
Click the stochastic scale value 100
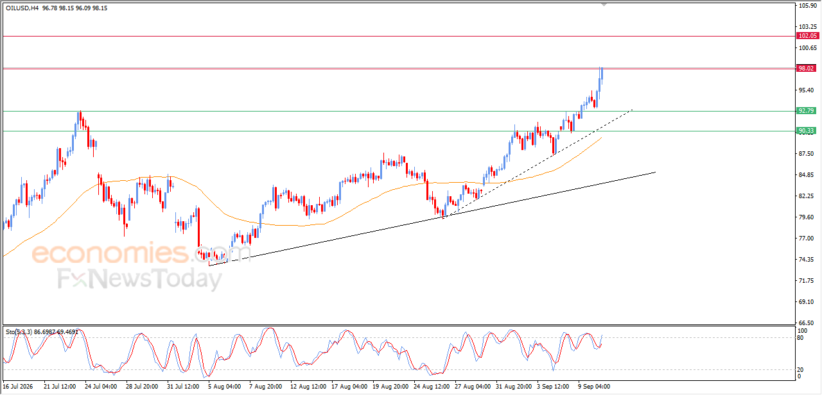pos(803,330)
